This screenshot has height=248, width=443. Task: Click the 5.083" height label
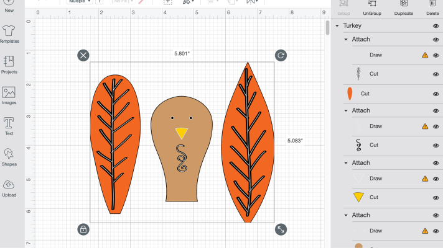point(295,141)
